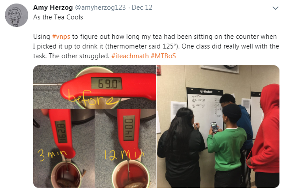Open the Dec 12 timestamp link
The image size is (283, 191).
click(x=142, y=7)
